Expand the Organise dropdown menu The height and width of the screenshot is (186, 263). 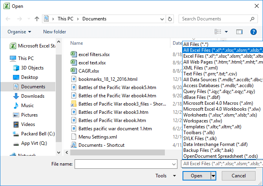(19, 32)
